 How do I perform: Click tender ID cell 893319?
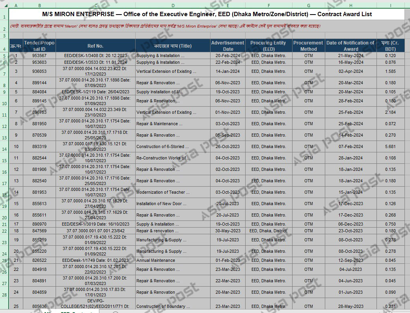[x=39, y=147]
